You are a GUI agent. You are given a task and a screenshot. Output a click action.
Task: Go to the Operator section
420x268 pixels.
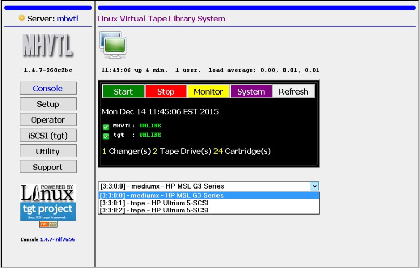tap(48, 120)
